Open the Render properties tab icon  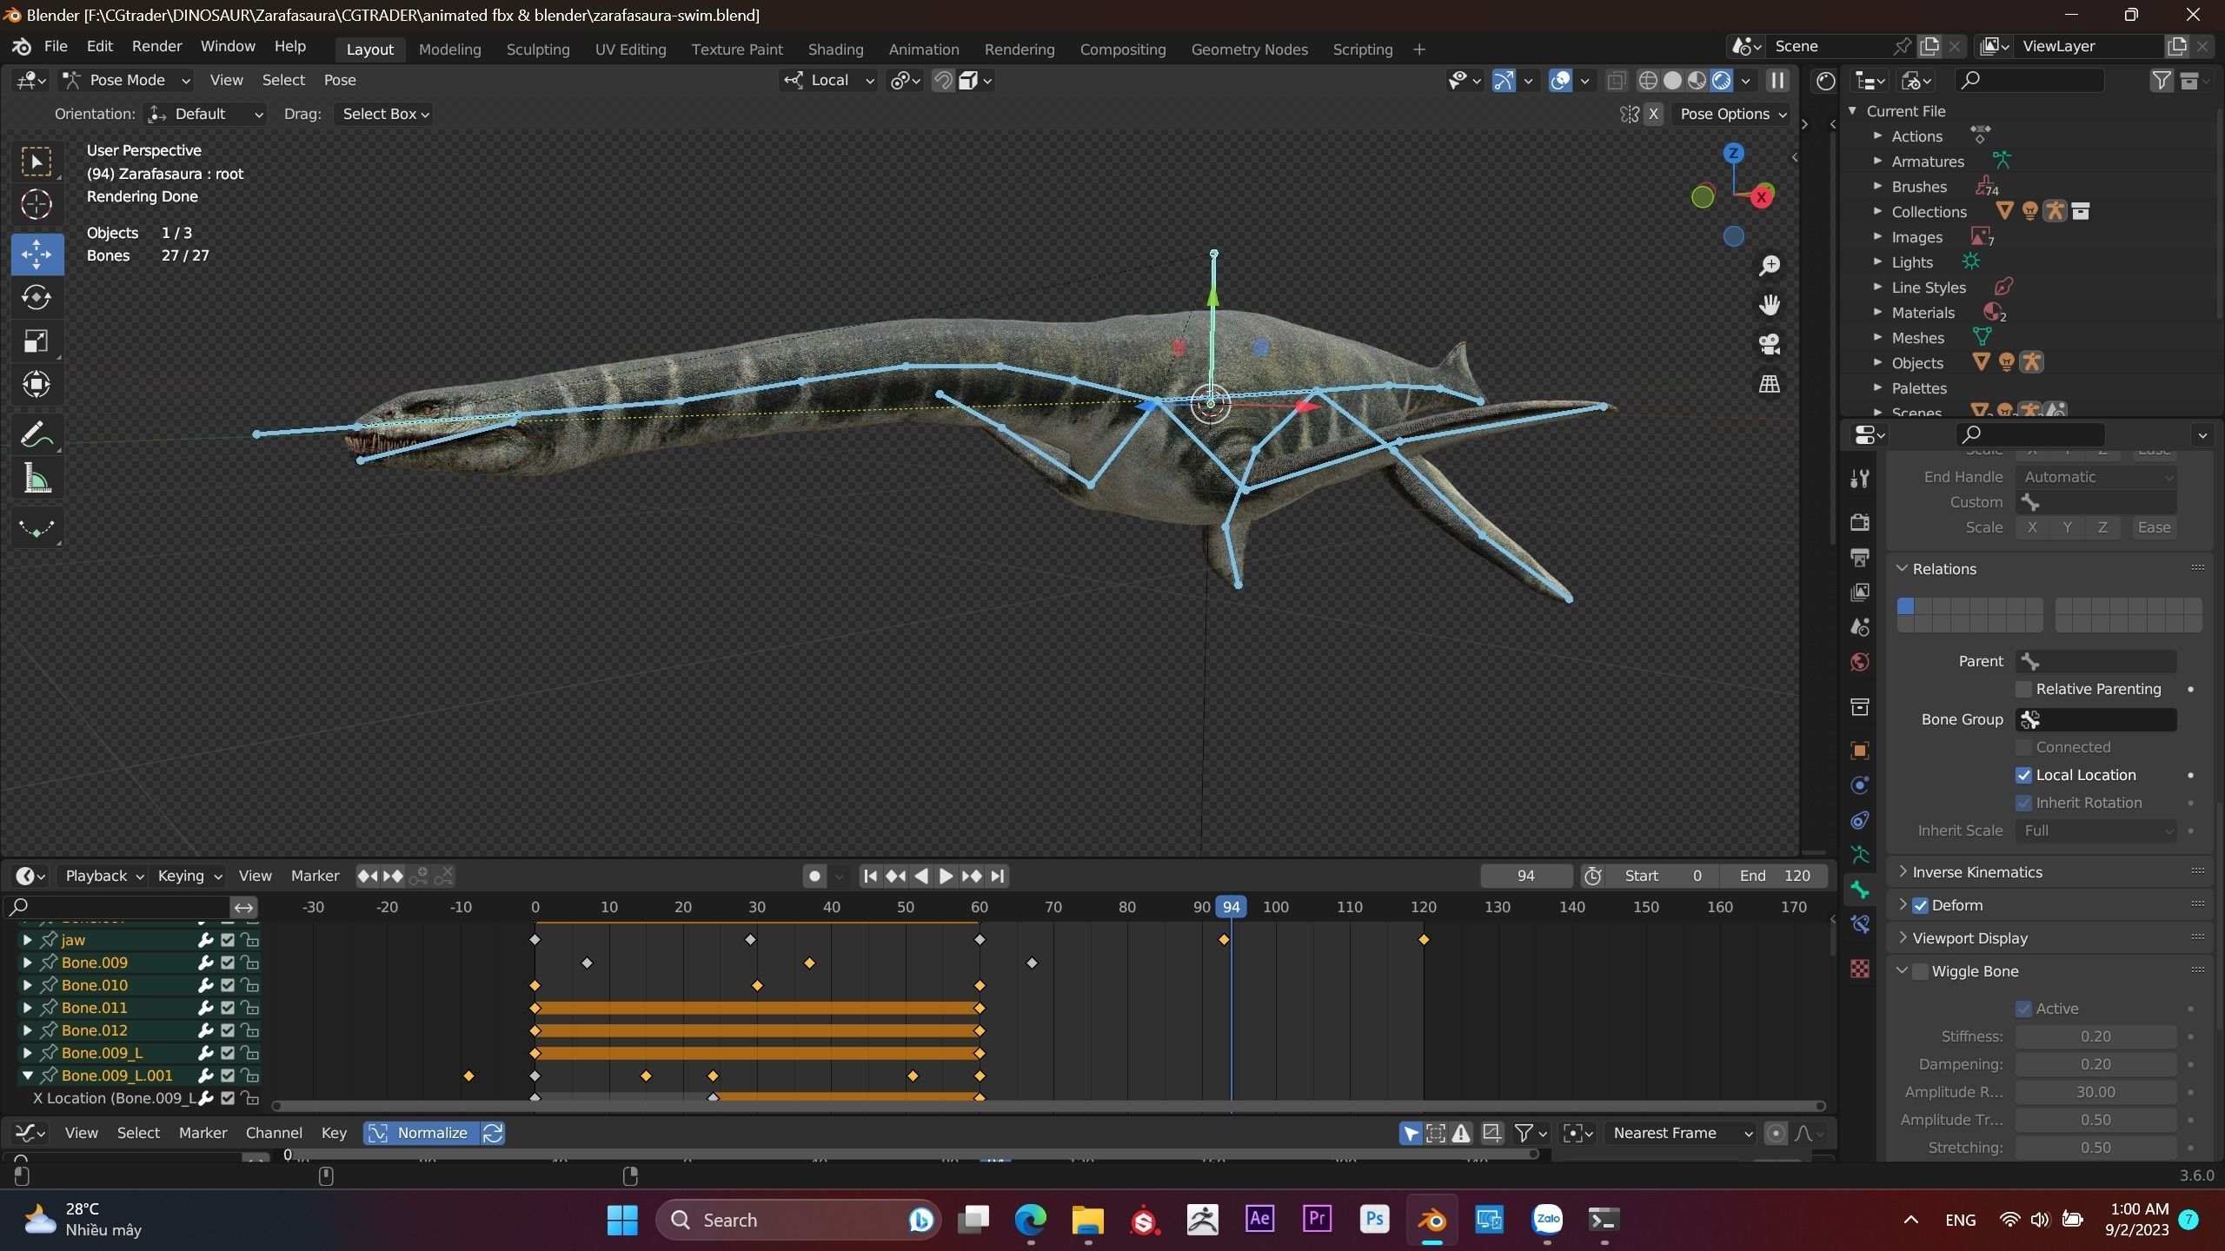(x=1860, y=522)
